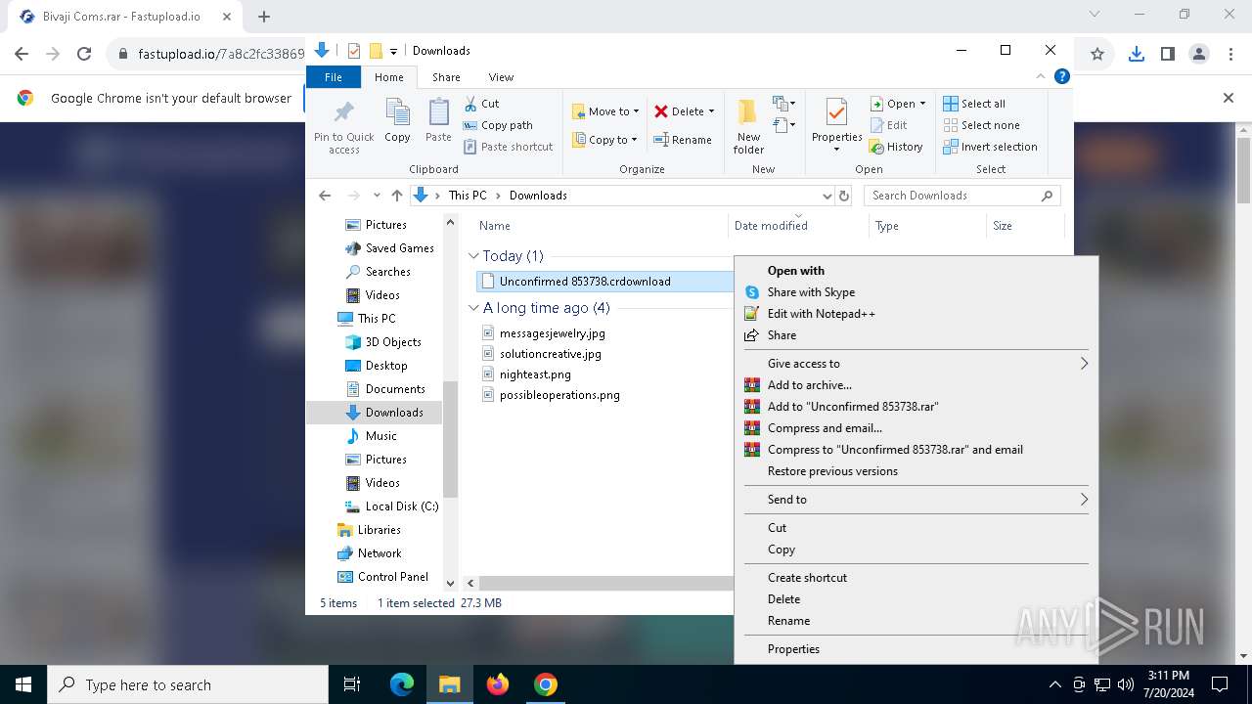Choose Properties in context menu

pyautogui.click(x=916, y=649)
